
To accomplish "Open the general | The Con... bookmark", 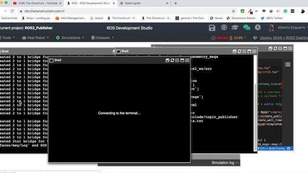I will 191,18.
